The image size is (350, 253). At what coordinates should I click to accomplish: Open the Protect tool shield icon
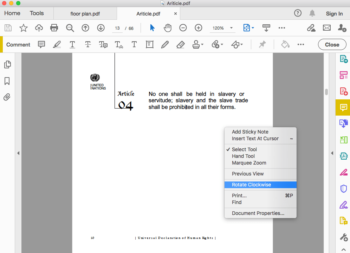coord(343,189)
